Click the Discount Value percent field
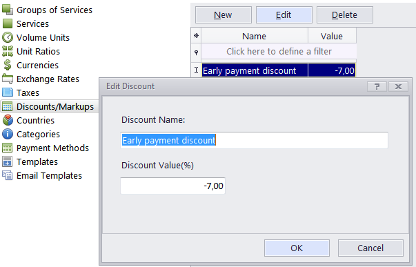The height and width of the screenshot is (267, 416). (x=172, y=186)
